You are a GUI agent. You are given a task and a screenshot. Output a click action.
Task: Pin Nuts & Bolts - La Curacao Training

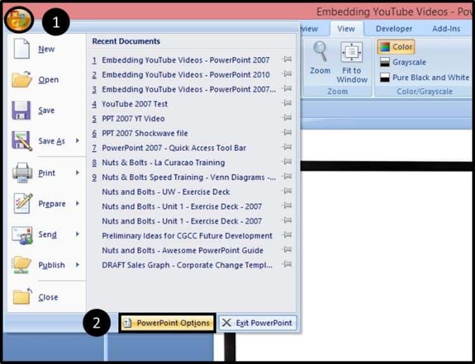pos(286,161)
